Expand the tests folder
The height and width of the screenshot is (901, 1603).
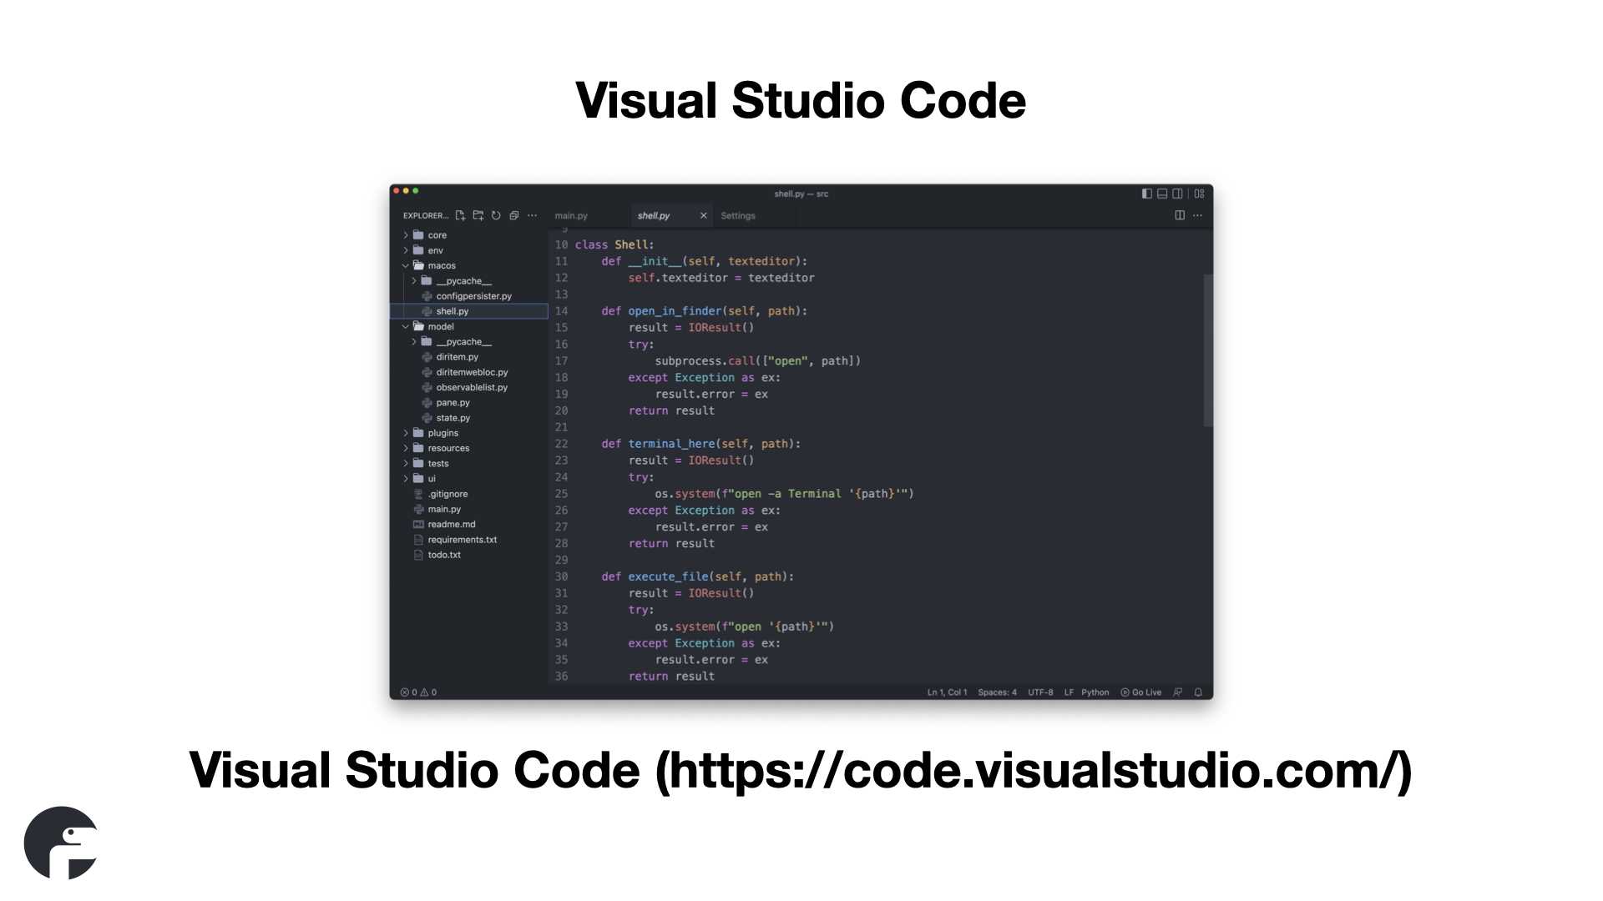(x=468, y=463)
